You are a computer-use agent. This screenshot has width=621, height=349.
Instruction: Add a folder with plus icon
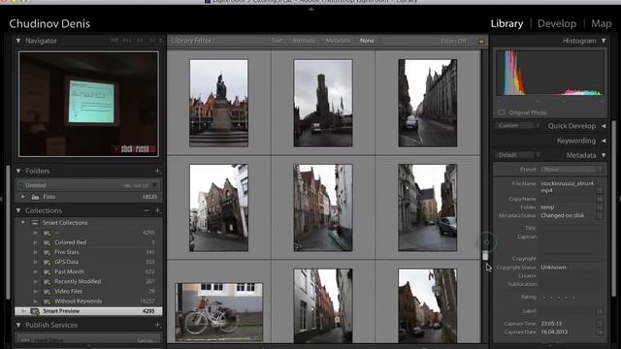tap(157, 171)
